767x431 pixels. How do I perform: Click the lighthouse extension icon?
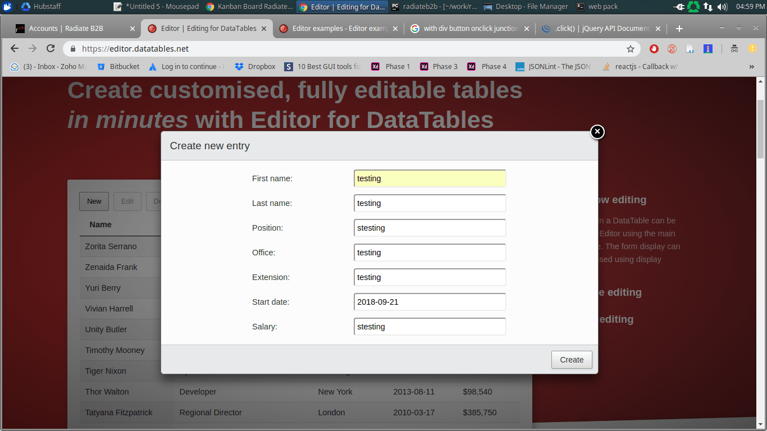pos(708,49)
